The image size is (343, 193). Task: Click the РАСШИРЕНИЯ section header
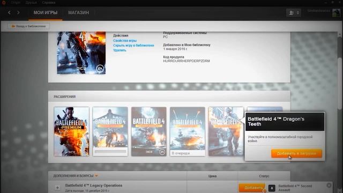64,96
